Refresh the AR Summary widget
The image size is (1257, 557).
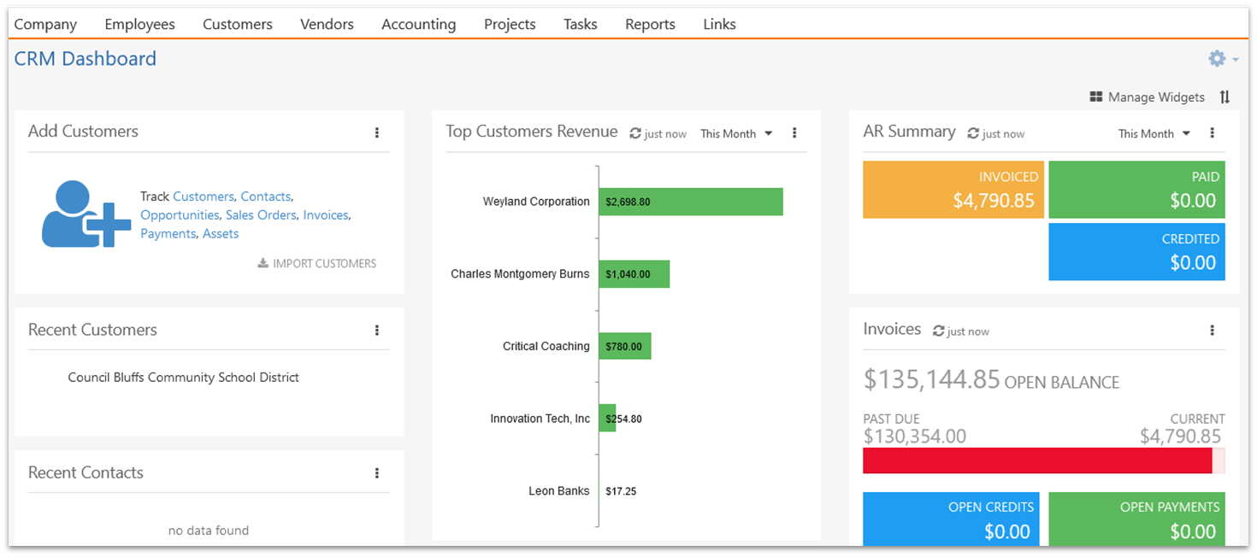[973, 133]
